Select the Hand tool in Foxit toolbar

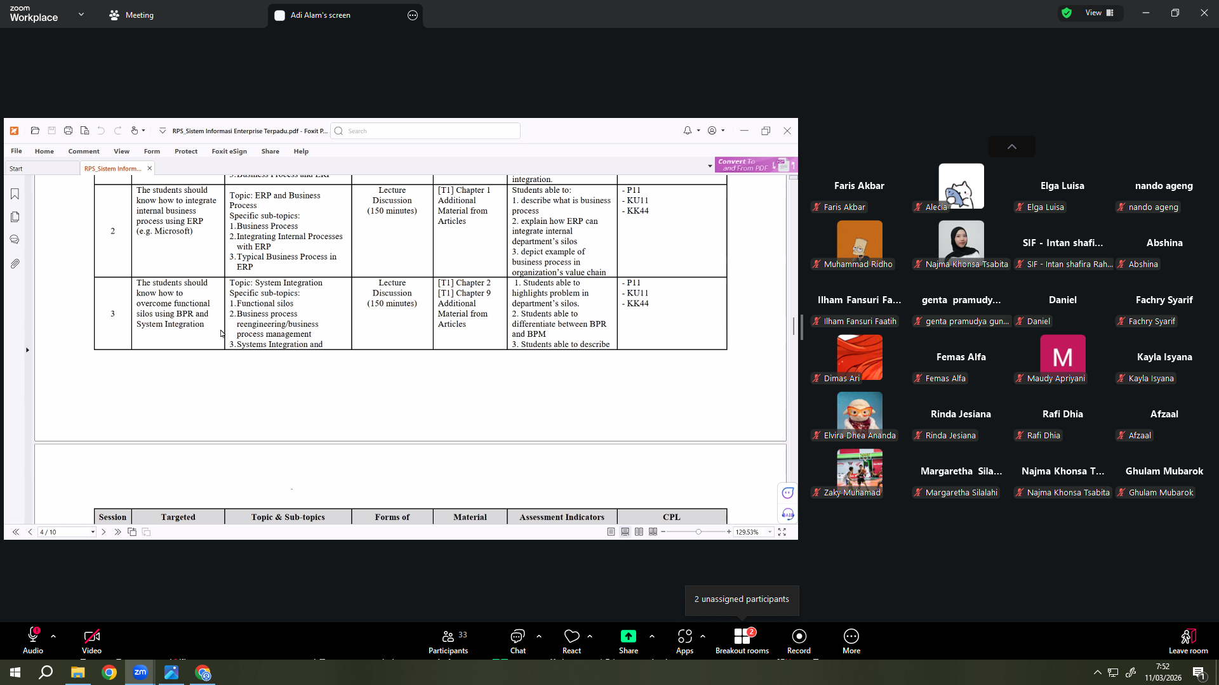pyautogui.click(x=135, y=131)
